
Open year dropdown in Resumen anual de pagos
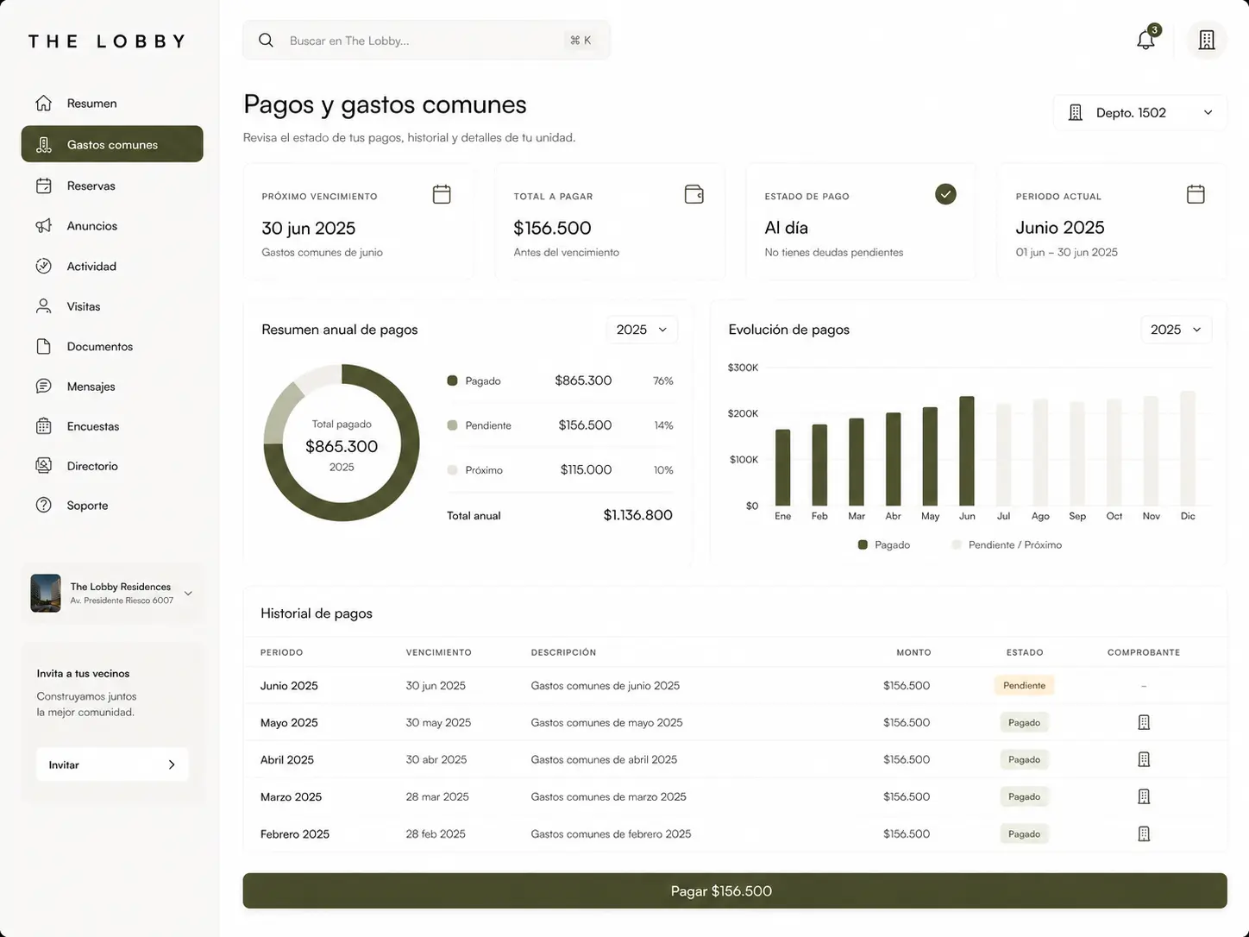(642, 330)
